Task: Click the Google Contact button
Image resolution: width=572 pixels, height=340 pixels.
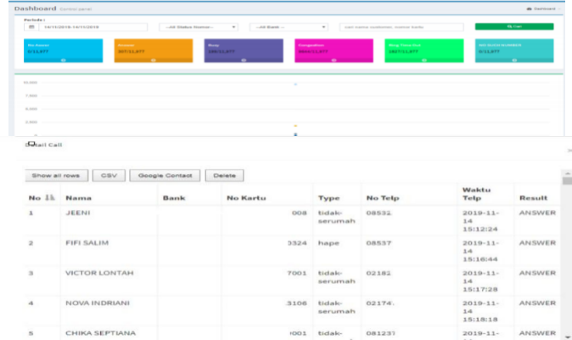Action: [x=165, y=175]
